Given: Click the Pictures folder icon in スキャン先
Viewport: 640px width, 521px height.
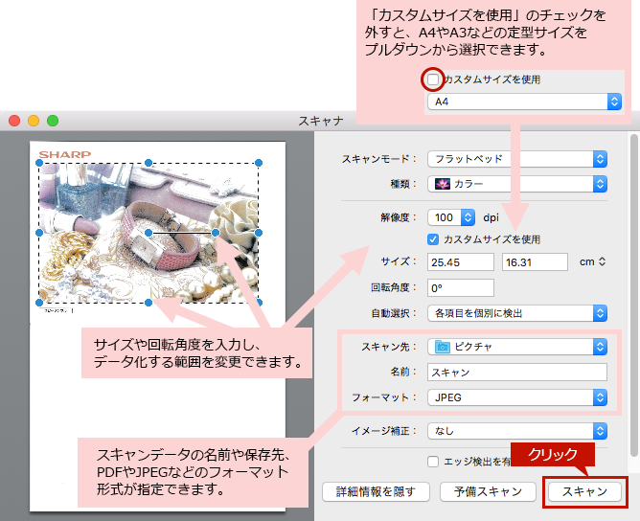Looking at the screenshot, I should (443, 347).
